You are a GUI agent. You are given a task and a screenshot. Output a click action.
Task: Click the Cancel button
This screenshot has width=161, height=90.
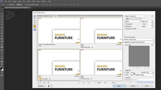pyautogui.click(x=133, y=86)
